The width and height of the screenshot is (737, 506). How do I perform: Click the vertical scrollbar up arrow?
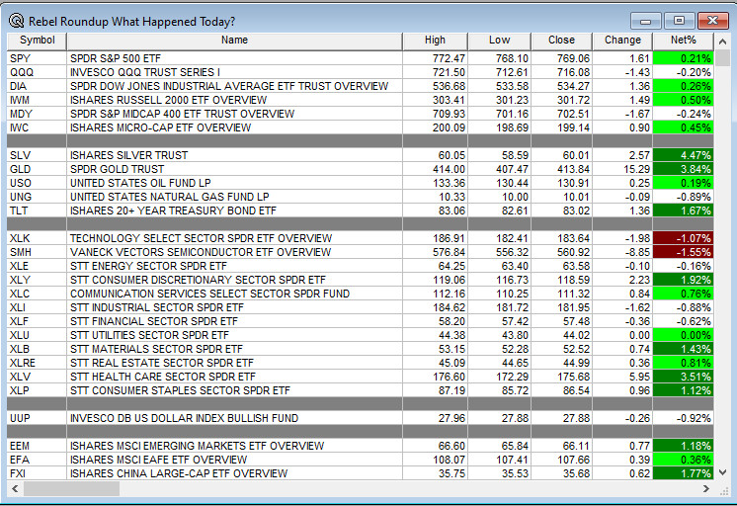722,42
